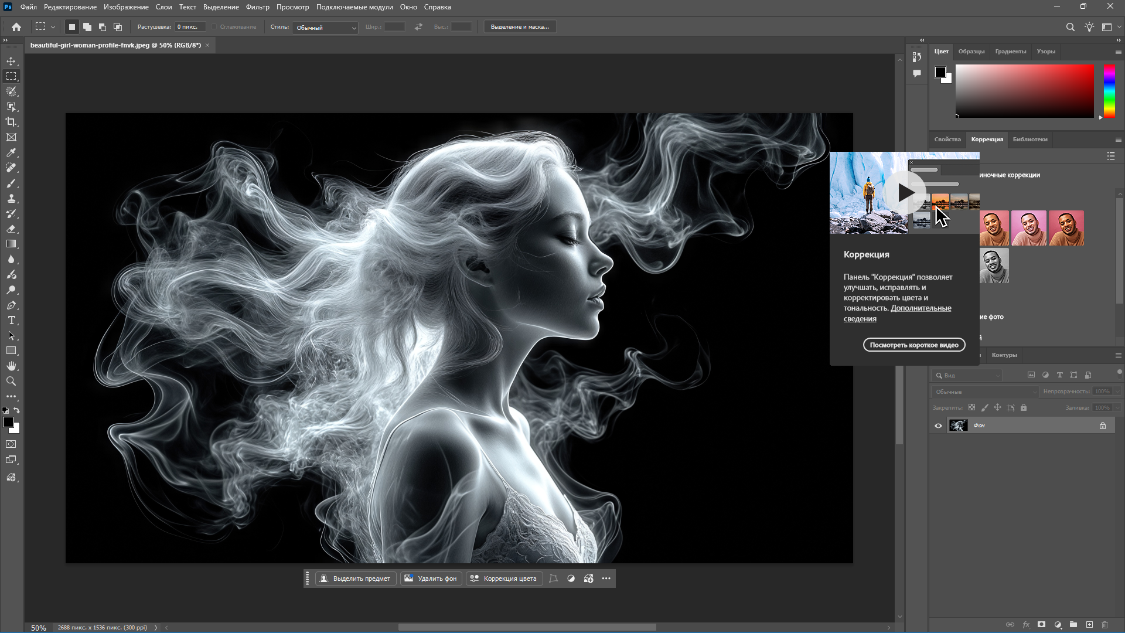Image resolution: width=1125 pixels, height=633 pixels.
Task: Select the Eyedropper tool
Action: tap(11, 152)
